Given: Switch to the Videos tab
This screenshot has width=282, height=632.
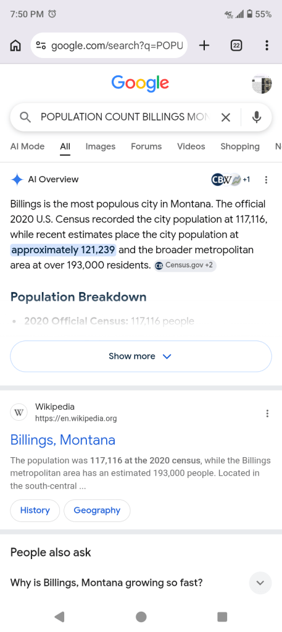Looking at the screenshot, I should click(191, 146).
